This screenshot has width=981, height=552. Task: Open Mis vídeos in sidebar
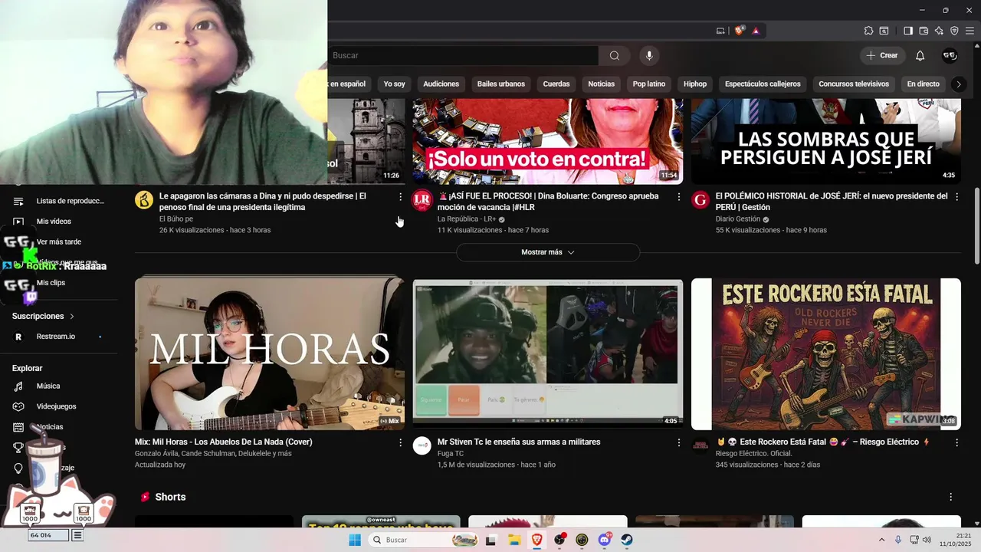click(x=54, y=222)
